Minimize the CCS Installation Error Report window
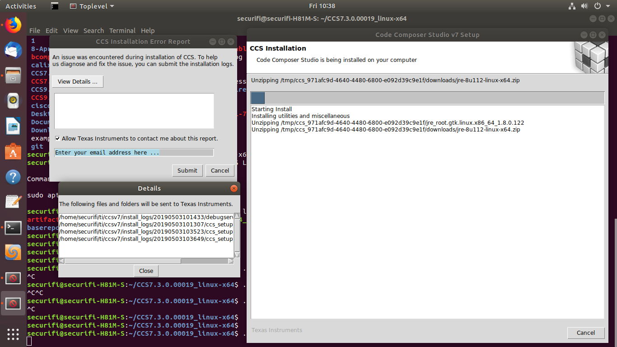Image resolution: width=617 pixels, height=347 pixels. [213, 42]
